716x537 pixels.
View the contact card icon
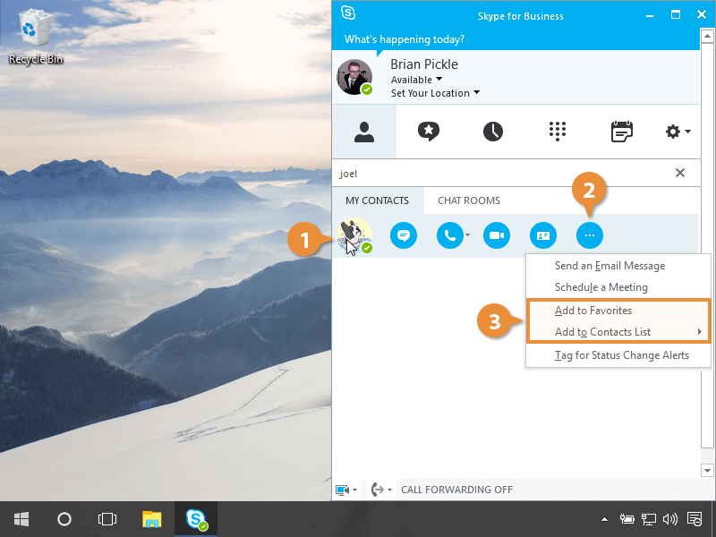542,235
